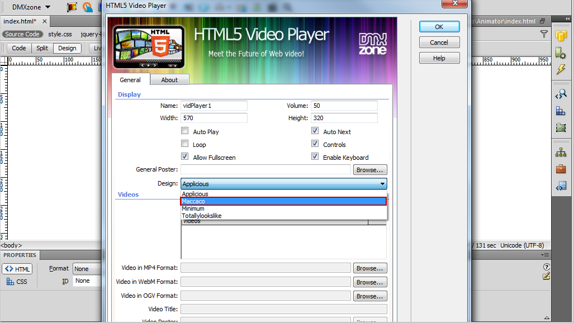Click the Height input field

pyautogui.click(x=344, y=118)
